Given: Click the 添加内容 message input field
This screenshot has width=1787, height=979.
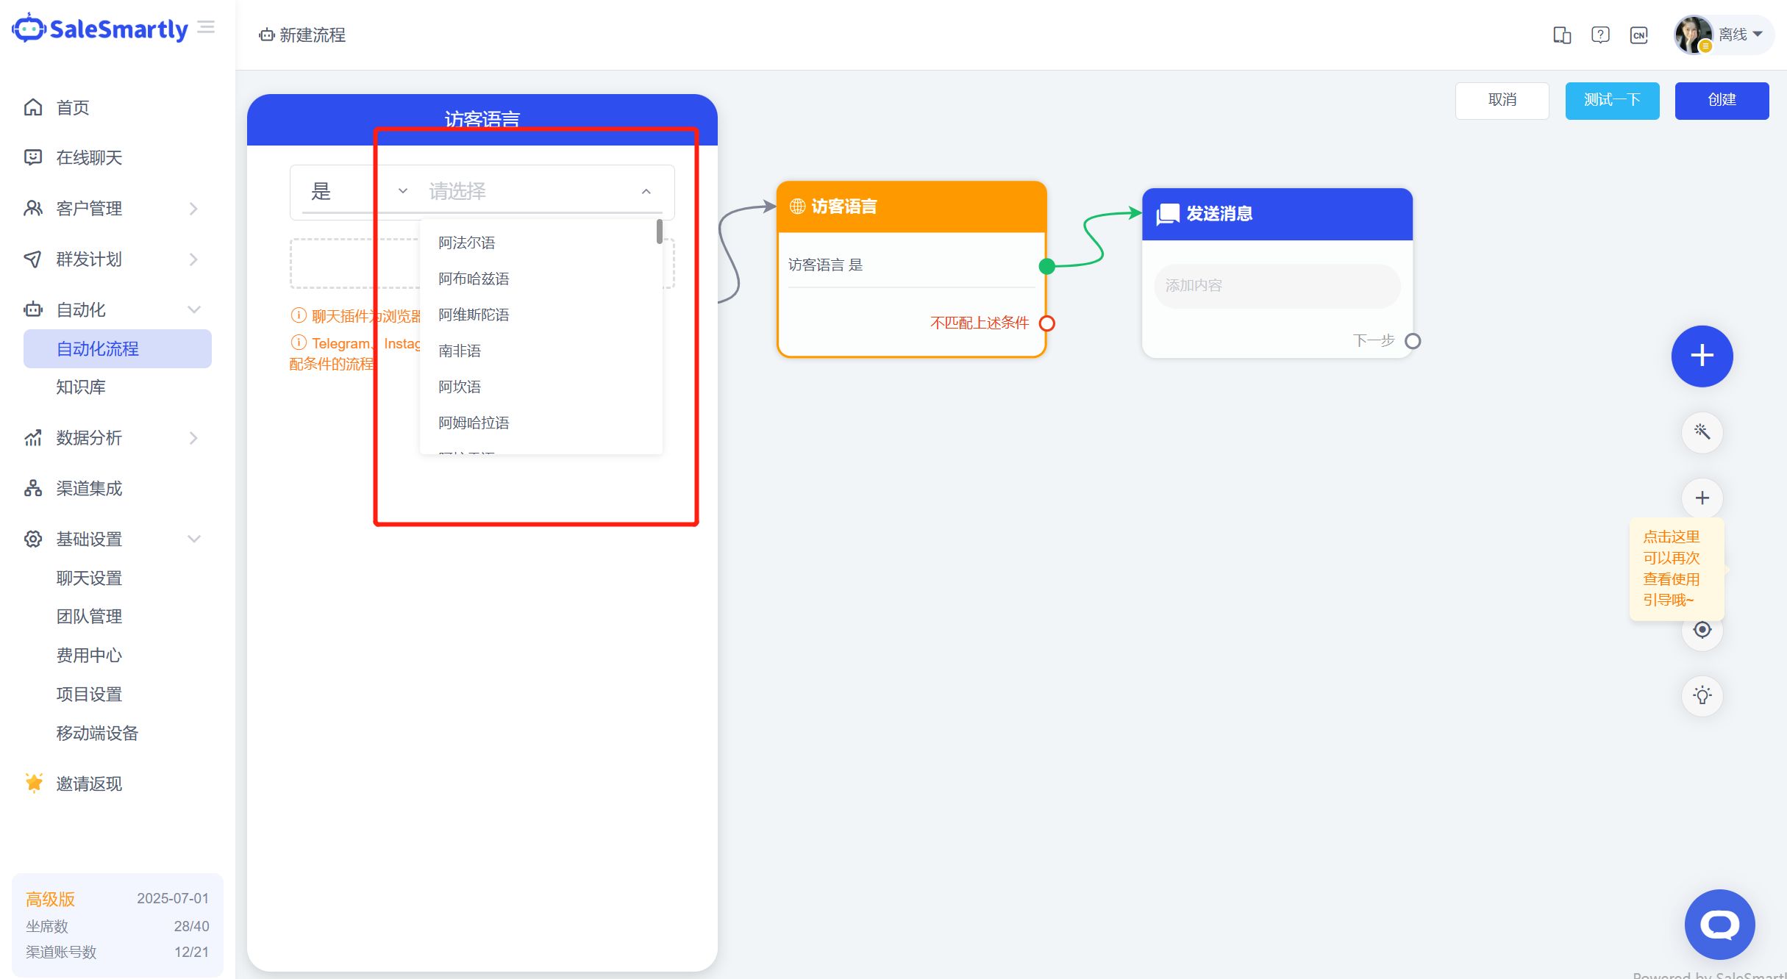Looking at the screenshot, I should [1277, 286].
